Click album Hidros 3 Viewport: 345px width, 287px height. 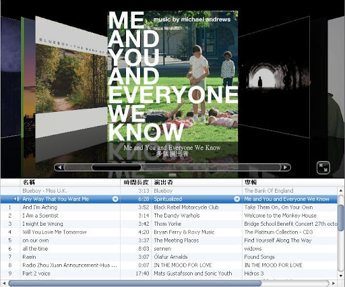click(254, 274)
